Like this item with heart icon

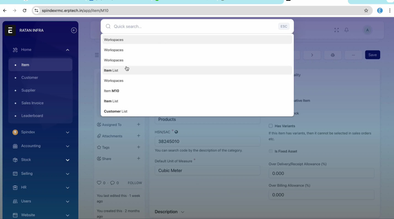[99, 183]
